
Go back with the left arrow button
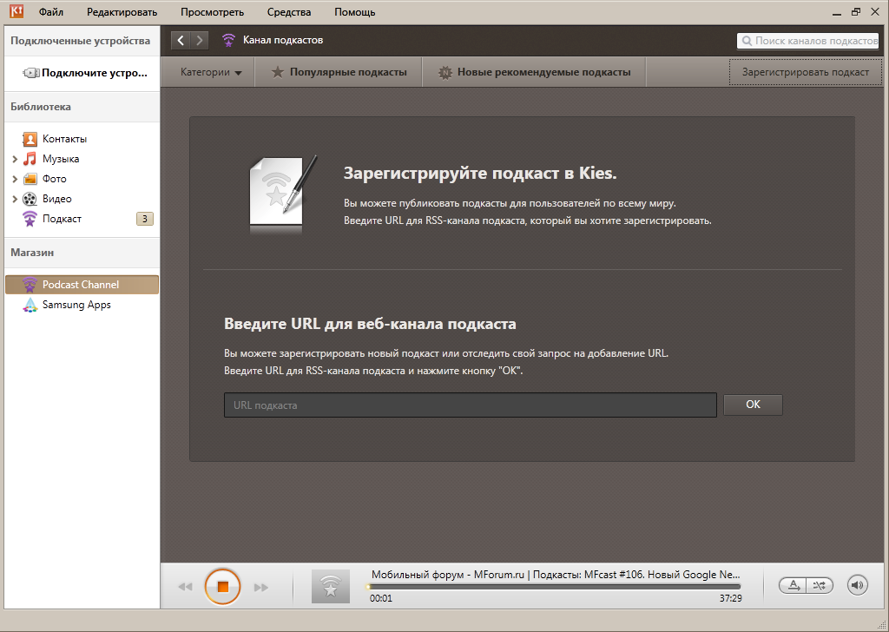[x=181, y=40]
